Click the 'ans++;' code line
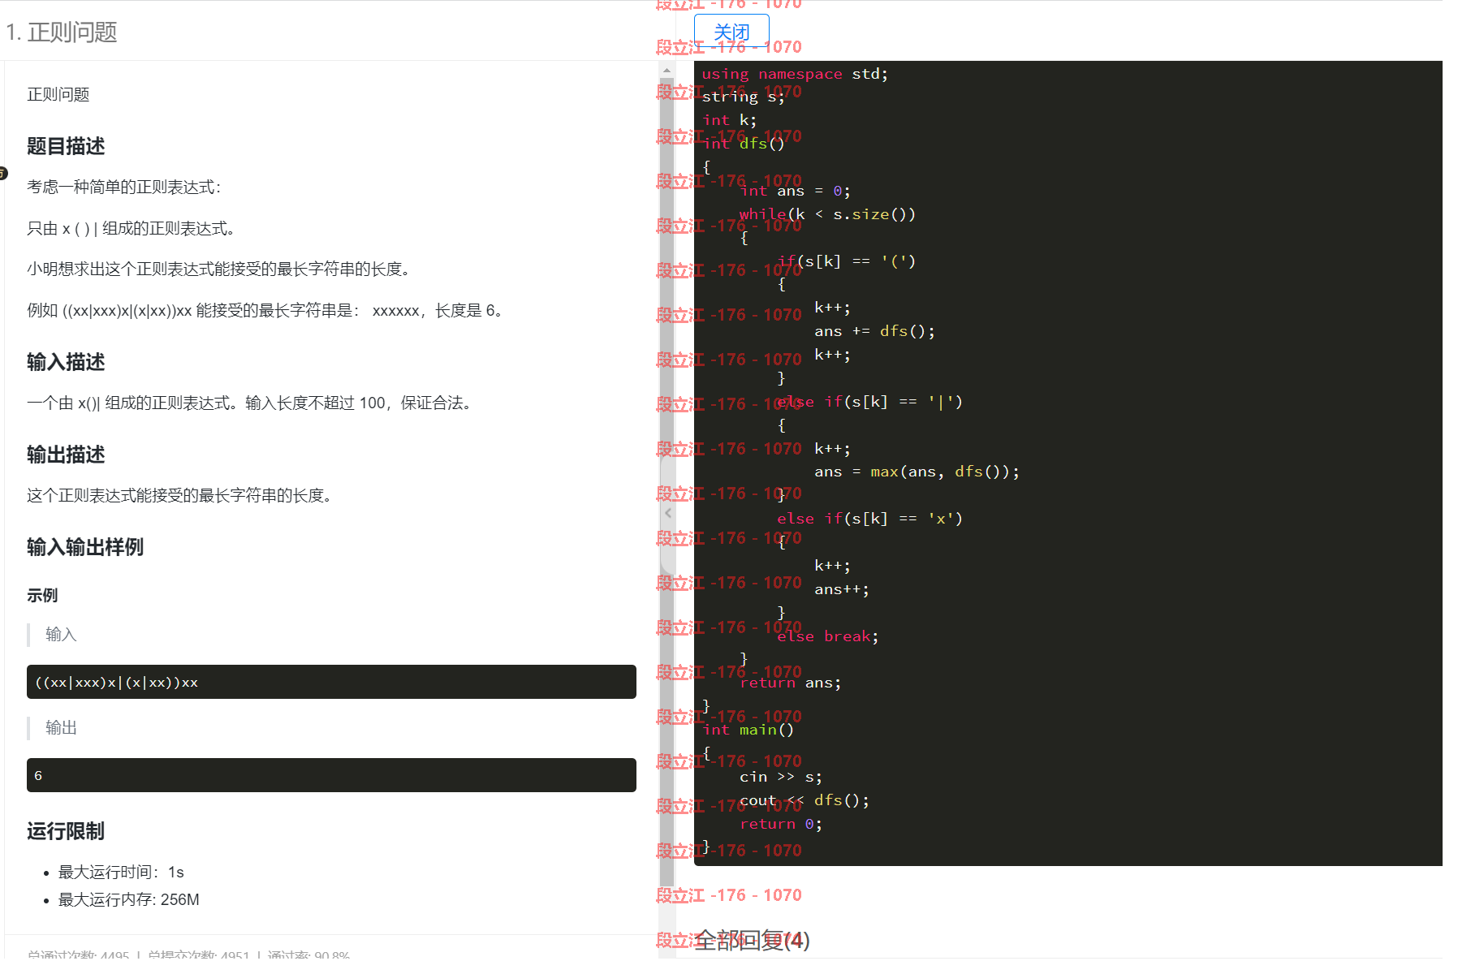 tap(841, 589)
